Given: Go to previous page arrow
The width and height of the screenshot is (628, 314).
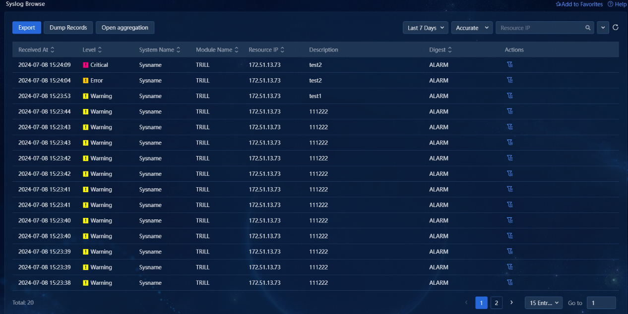Looking at the screenshot, I should 466,303.
